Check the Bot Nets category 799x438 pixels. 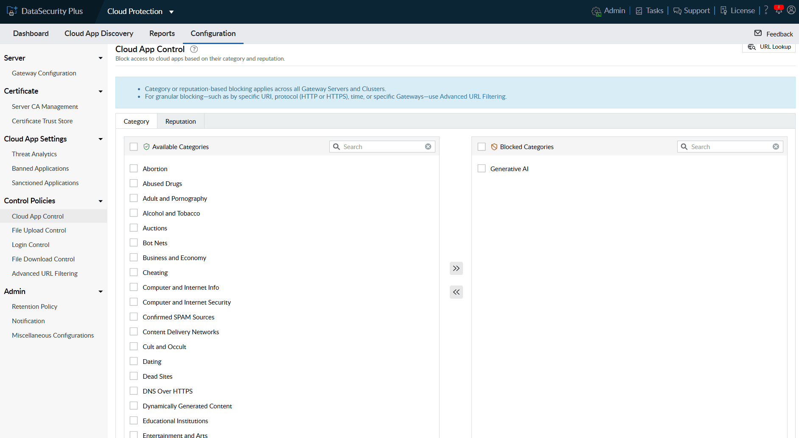pos(134,243)
